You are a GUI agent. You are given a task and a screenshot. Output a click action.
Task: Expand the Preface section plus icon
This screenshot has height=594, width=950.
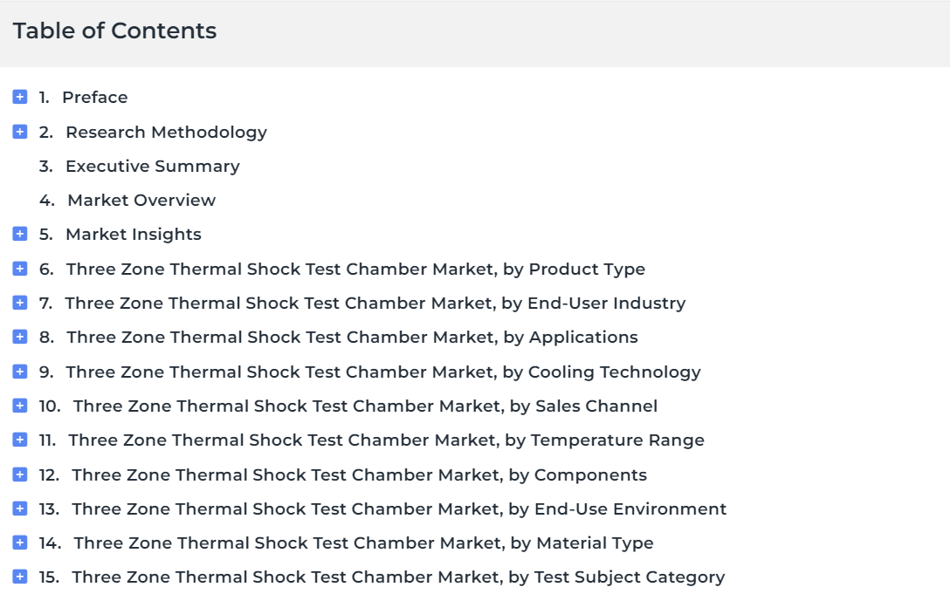pos(20,97)
